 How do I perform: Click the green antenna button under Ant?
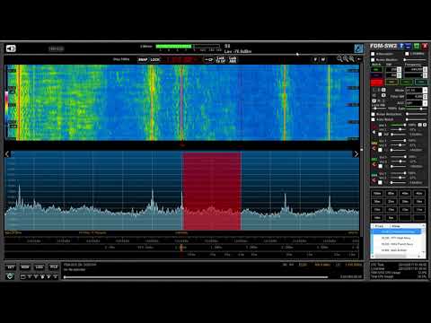pos(376,70)
